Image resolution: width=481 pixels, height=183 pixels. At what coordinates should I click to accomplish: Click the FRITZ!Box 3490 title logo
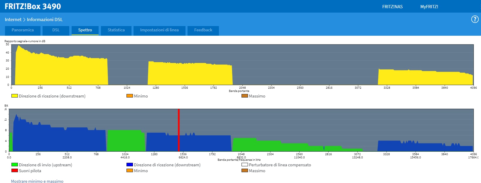pyautogui.click(x=33, y=6)
